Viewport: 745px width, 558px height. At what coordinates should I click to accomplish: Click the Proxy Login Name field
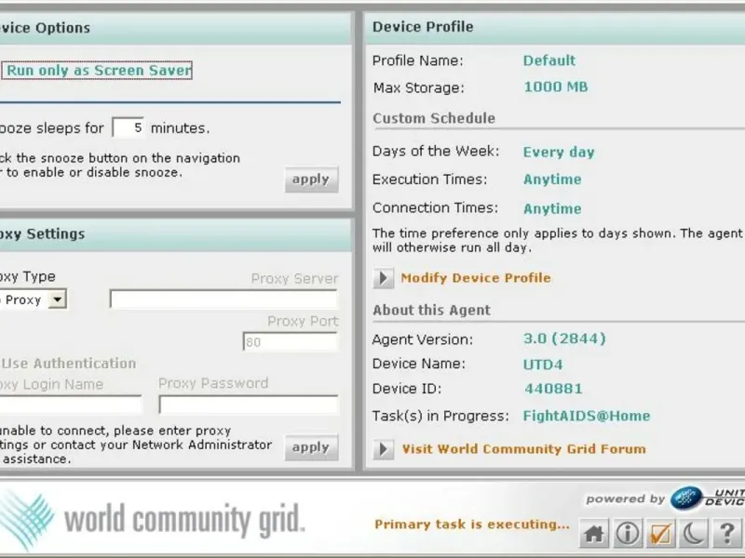(x=71, y=405)
